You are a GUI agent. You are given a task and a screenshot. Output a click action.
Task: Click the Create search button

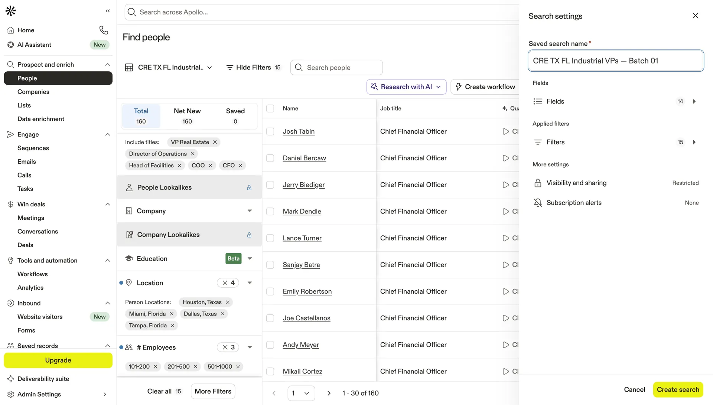(x=678, y=389)
